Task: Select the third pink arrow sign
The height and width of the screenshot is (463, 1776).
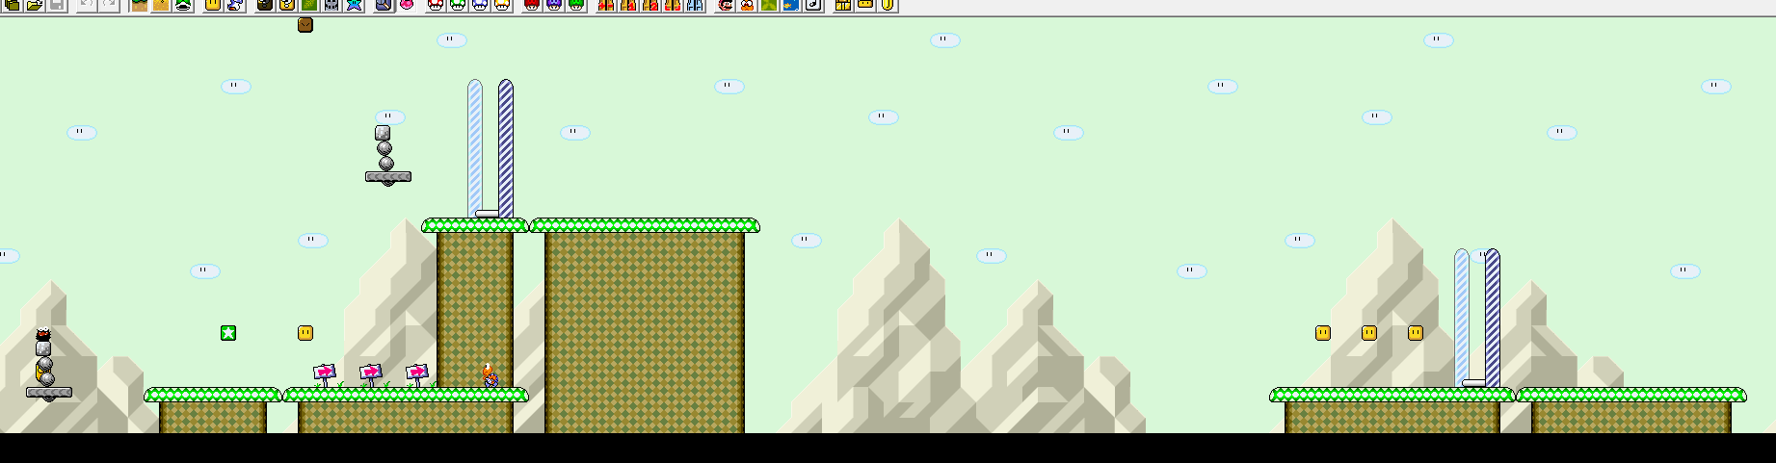Action: click(x=417, y=373)
